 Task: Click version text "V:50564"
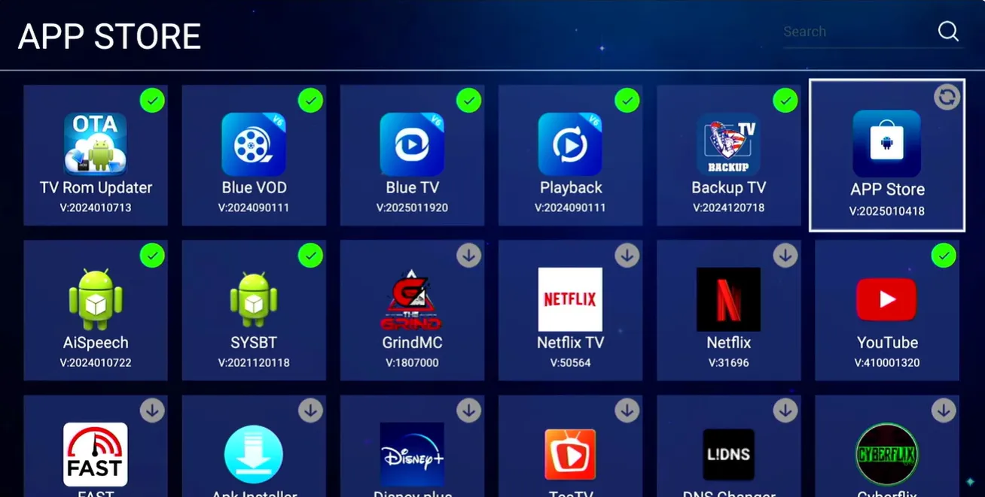tap(570, 363)
